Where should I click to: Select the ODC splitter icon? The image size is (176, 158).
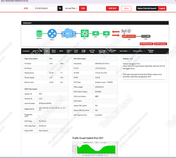96,33
